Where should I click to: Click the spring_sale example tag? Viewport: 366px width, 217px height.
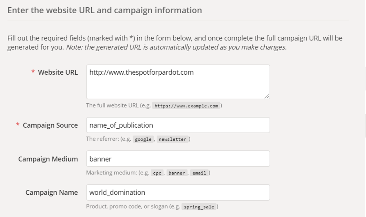[199, 207]
